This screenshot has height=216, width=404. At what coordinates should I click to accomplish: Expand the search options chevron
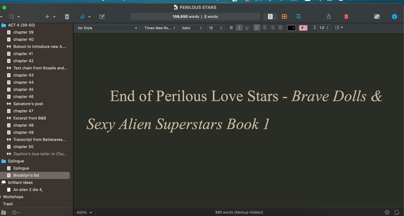(x=19, y=17)
